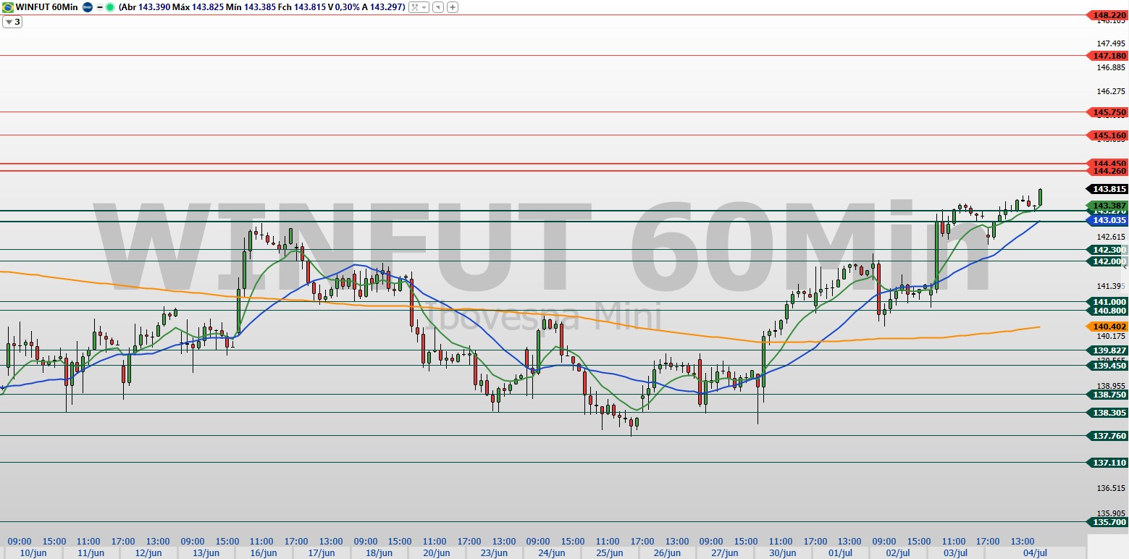The image size is (1129, 559).
Task: Click the 27/jun date on time axis
Action: click(x=725, y=553)
